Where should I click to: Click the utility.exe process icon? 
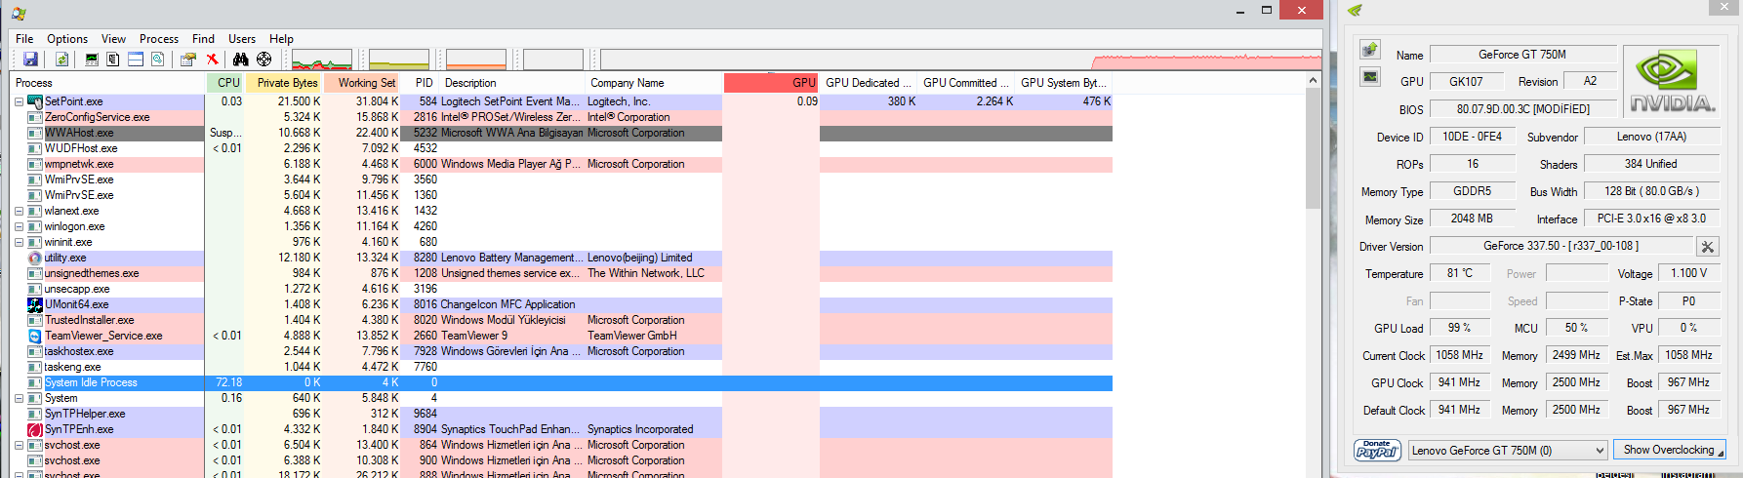(x=35, y=258)
